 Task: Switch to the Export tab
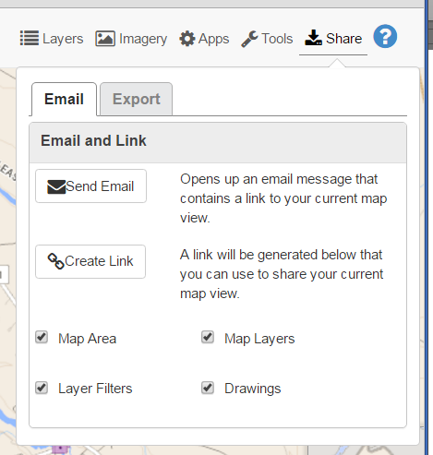click(x=136, y=99)
